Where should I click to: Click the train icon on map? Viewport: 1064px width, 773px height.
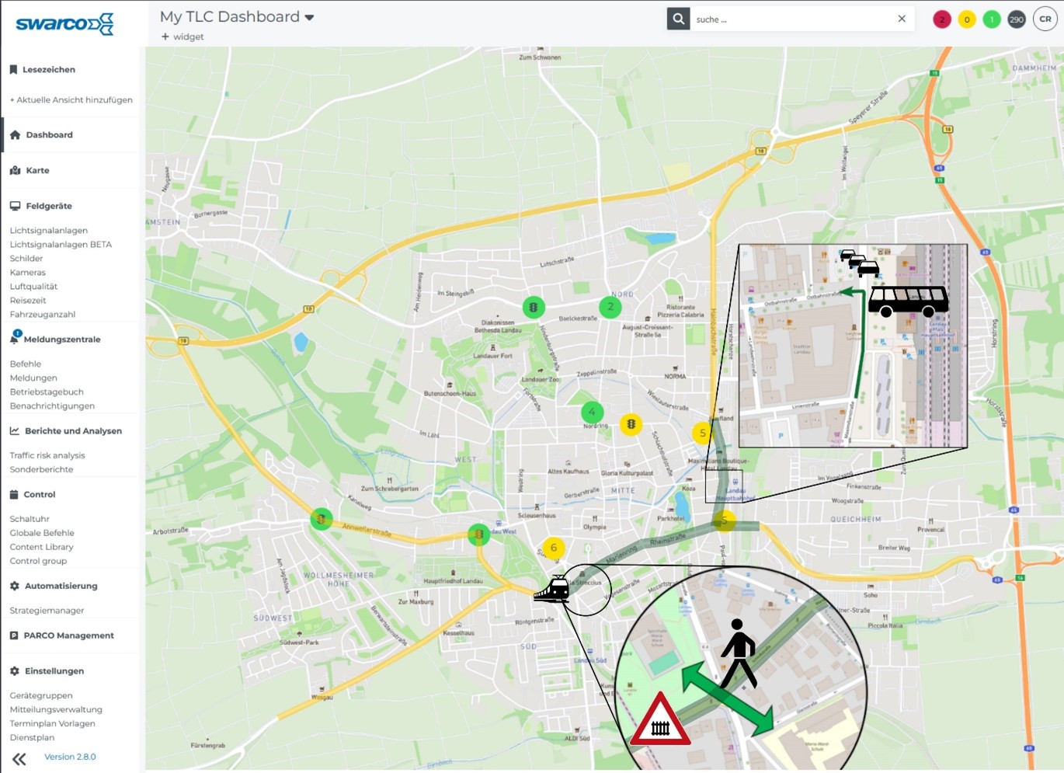[552, 590]
